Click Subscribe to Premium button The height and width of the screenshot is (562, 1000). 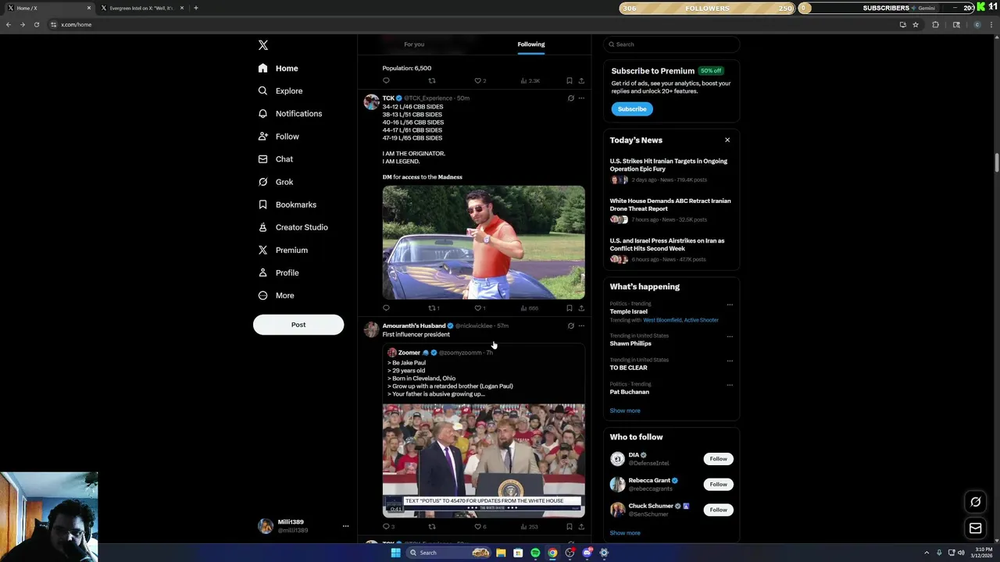pyautogui.click(x=632, y=109)
